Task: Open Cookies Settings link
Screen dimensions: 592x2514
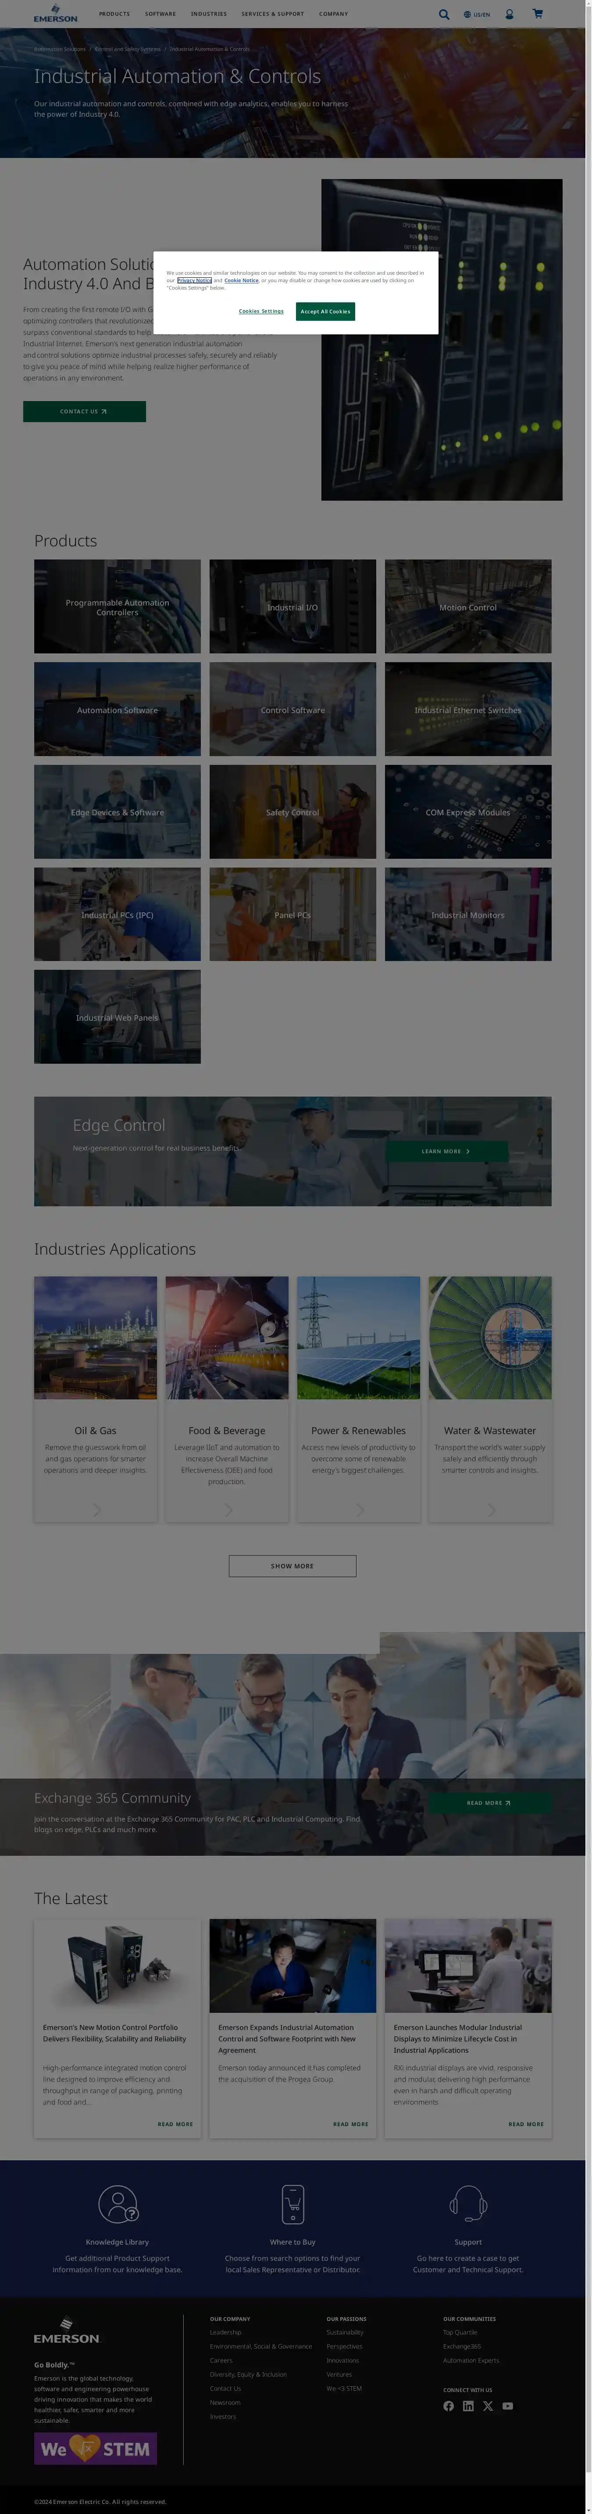Action: point(261,311)
